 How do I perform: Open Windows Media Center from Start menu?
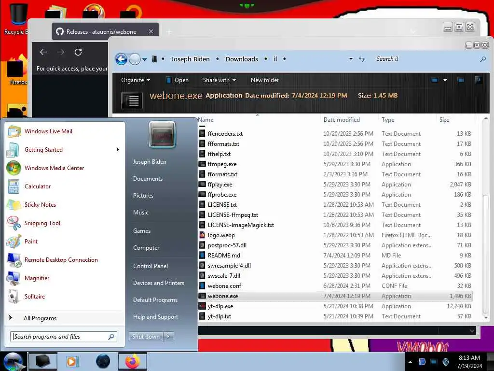(x=54, y=168)
